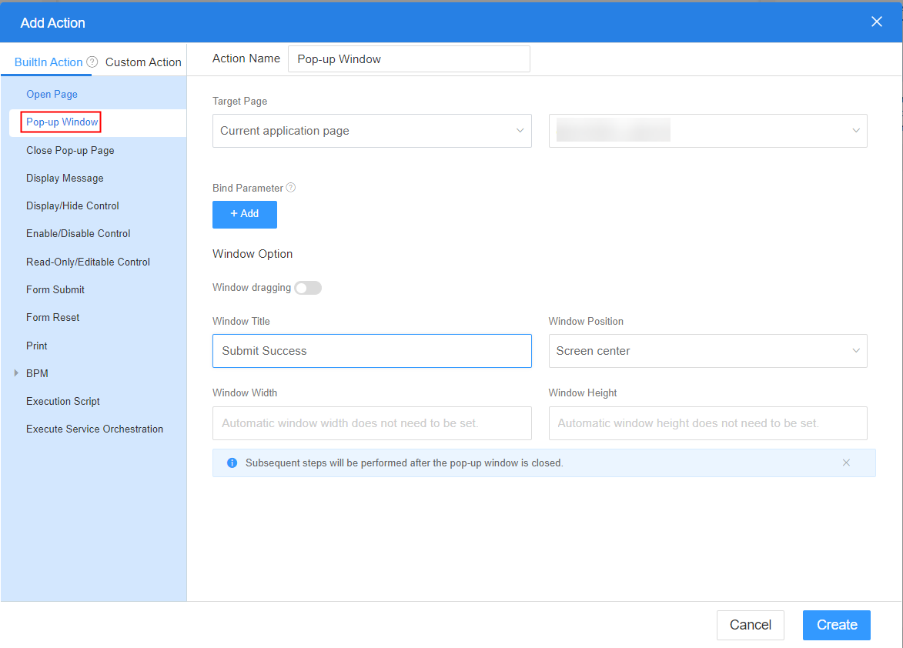Screen dimensions: 903x648
Task: Click the Add bind parameter button
Action: pyautogui.click(x=245, y=214)
